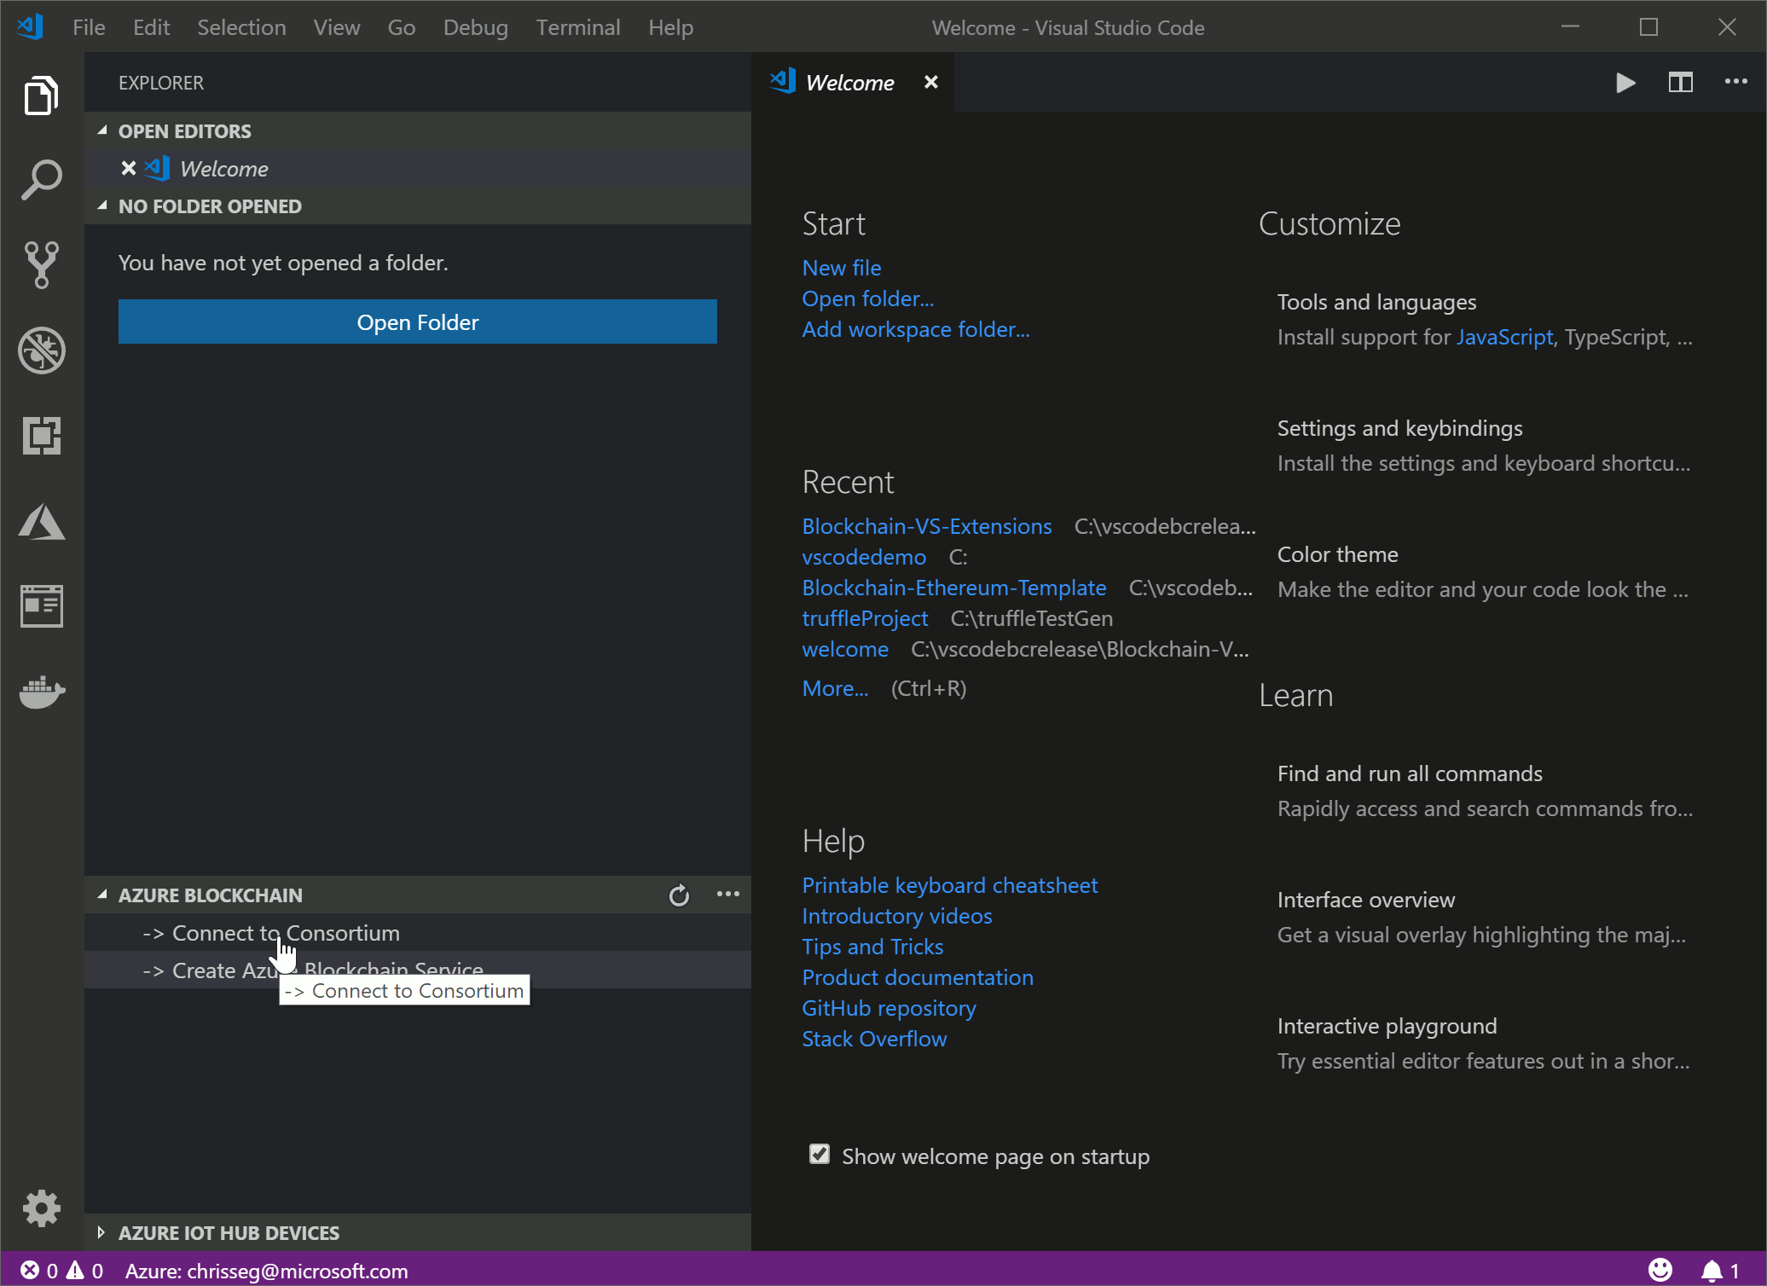Click the Open Folder button
This screenshot has height=1286, width=1767.
click(x=417, y=321)
